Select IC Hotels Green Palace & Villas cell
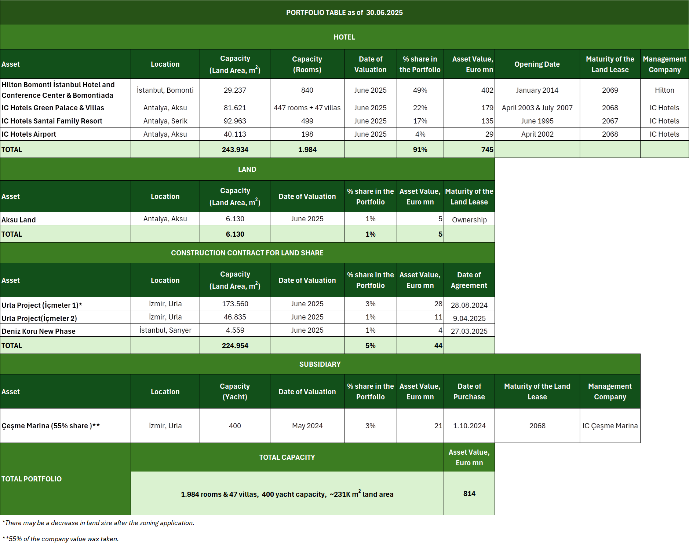689x547 pixels. (65, 108)
